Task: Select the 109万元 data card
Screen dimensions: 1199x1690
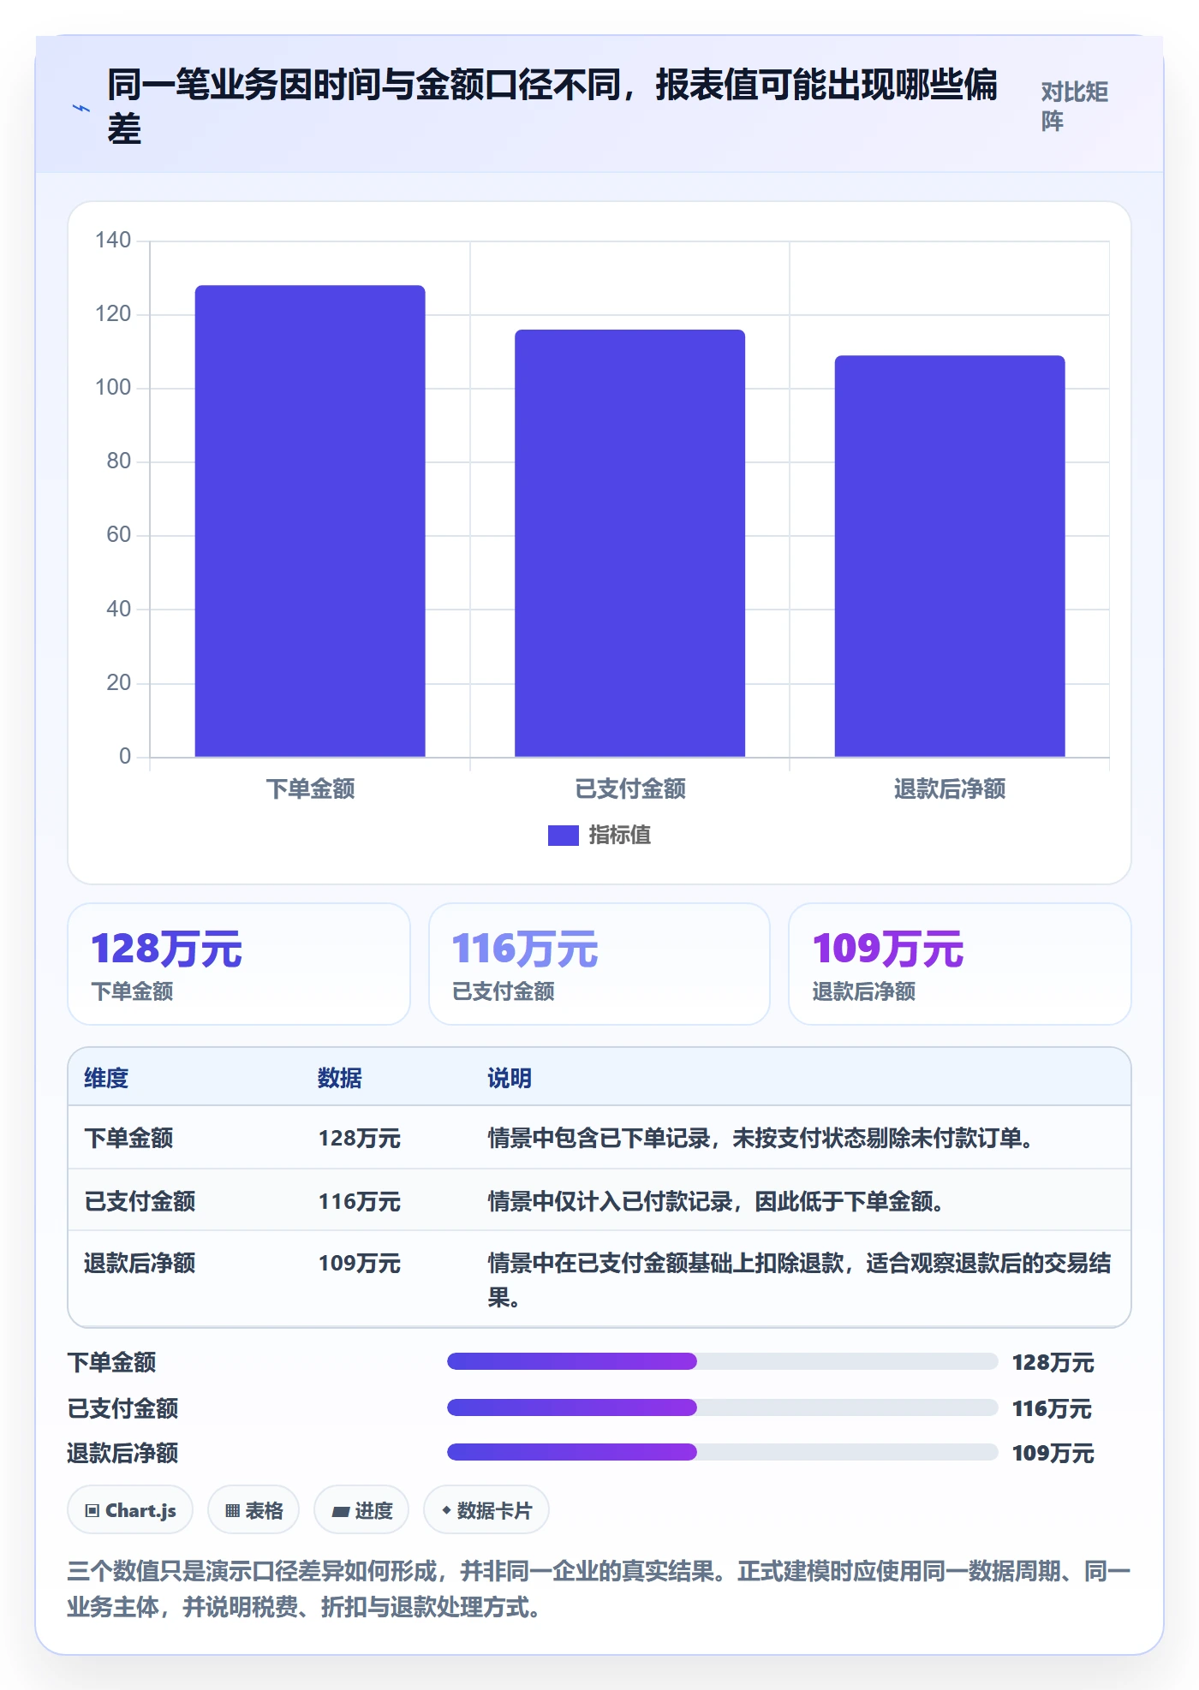Action: [x=960, y=964]
